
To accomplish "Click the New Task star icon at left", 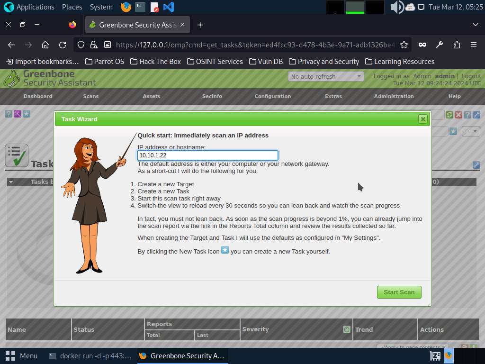I will tap(27, 114).
